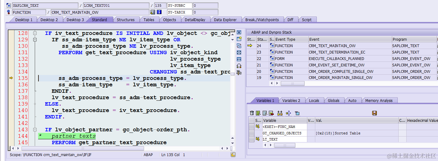Screen dimensions: 438x161
Task: Click the Hexadecimal Value column header
Action: coord(422,121)
